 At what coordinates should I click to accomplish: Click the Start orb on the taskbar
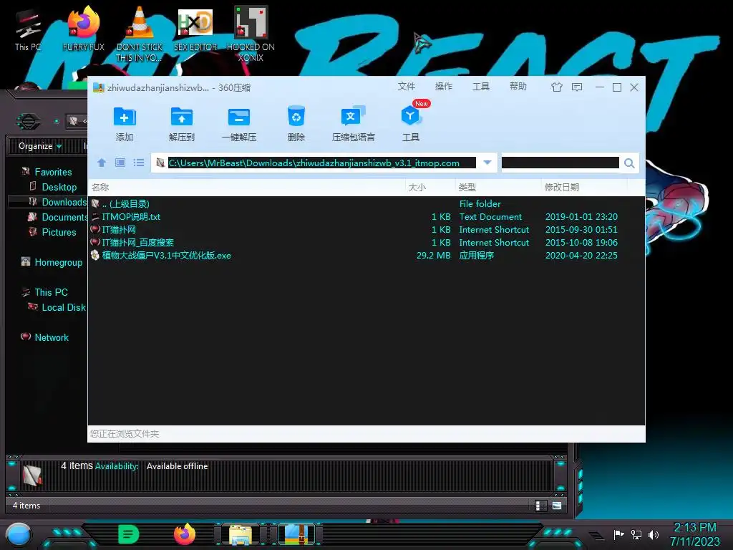click(x=19, y=536)
